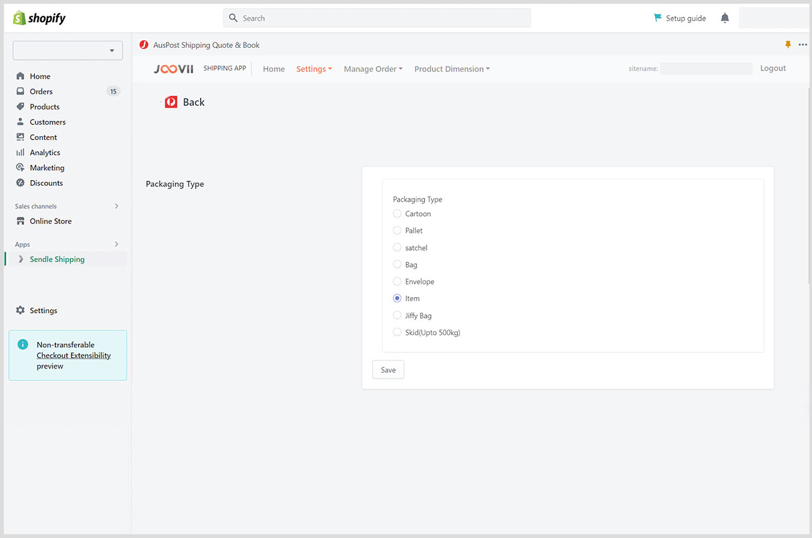This screenshot has height=538, width=812.
Task: Click the red Australia Post Back icon
Action: tap(171, 102)
